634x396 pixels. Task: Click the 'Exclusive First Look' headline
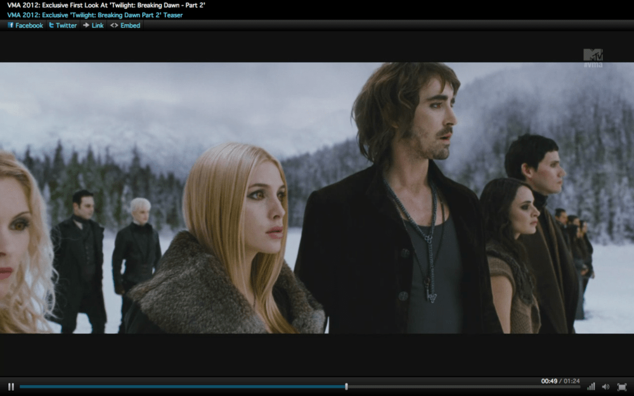[x=106, y=5]
